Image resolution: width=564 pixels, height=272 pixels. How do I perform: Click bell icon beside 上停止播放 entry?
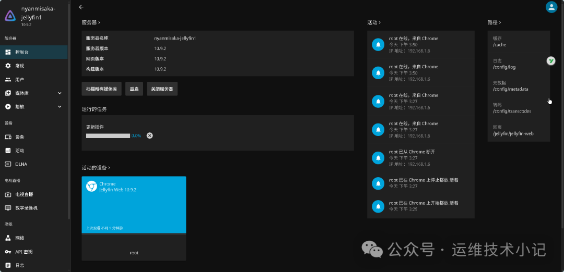(x=378, y=183)
